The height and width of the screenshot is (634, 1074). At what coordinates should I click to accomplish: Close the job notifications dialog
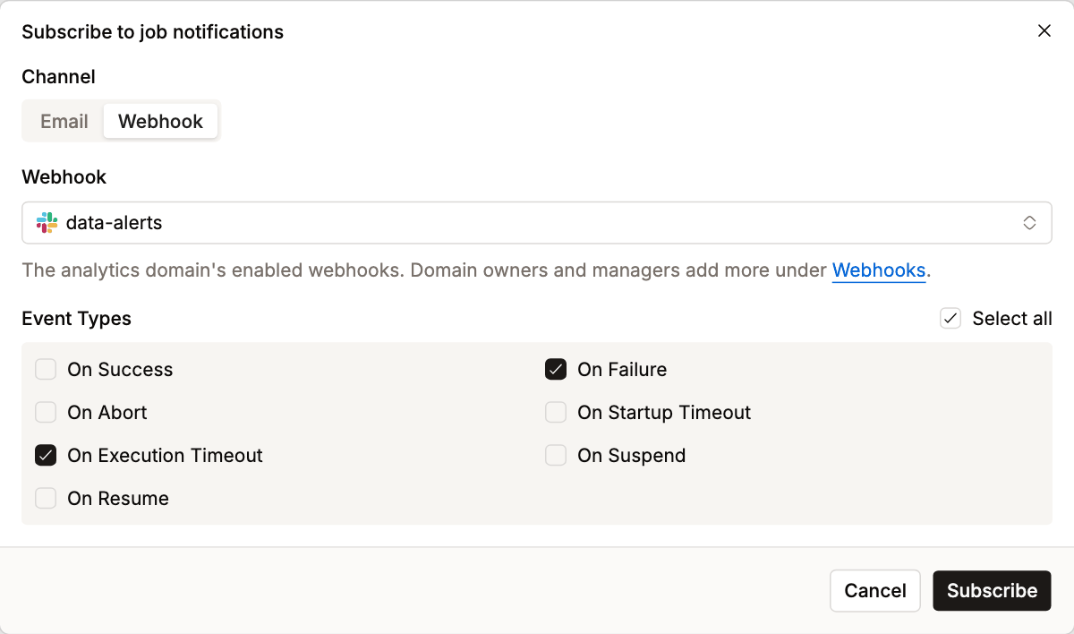[x=1044, y=31]
